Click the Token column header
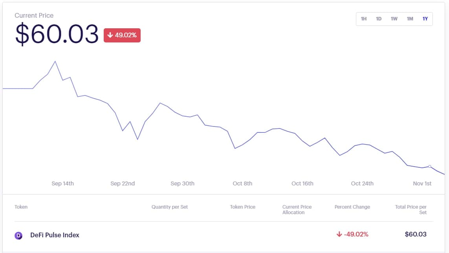Image resolution: width=449 pixels, height=253 pixels. (x=21, y=207)
